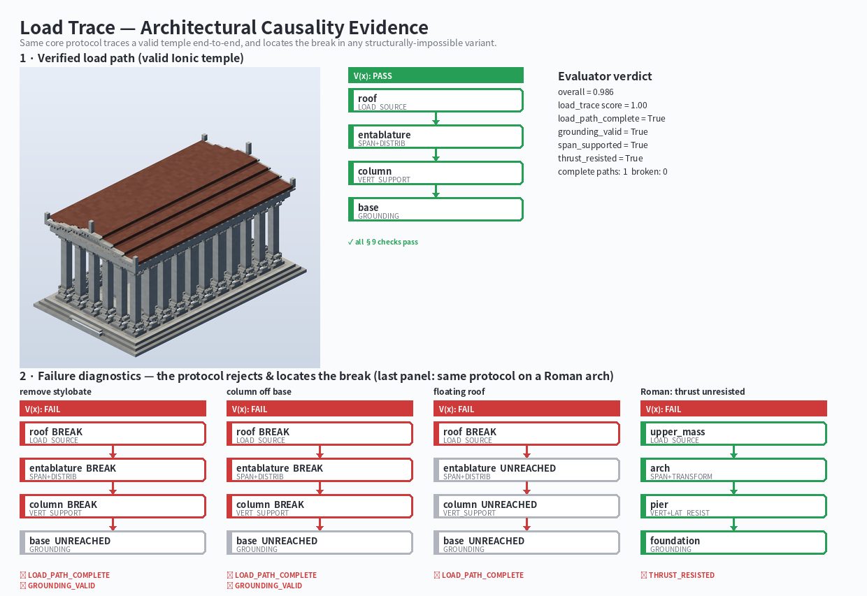
Task: Click the pier VERT+LAT_RESIST node
Action: [733, 507]
